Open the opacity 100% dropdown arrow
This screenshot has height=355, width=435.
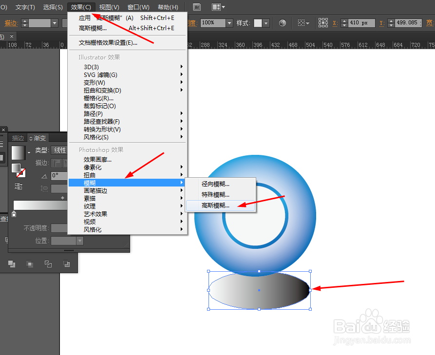pyautogui.click(x=229, y=23)
